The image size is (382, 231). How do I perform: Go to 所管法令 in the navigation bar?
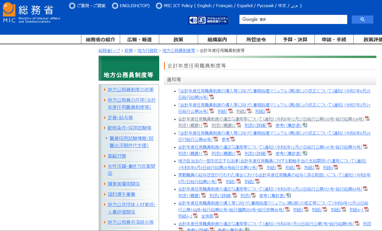[x=256, y=39]
